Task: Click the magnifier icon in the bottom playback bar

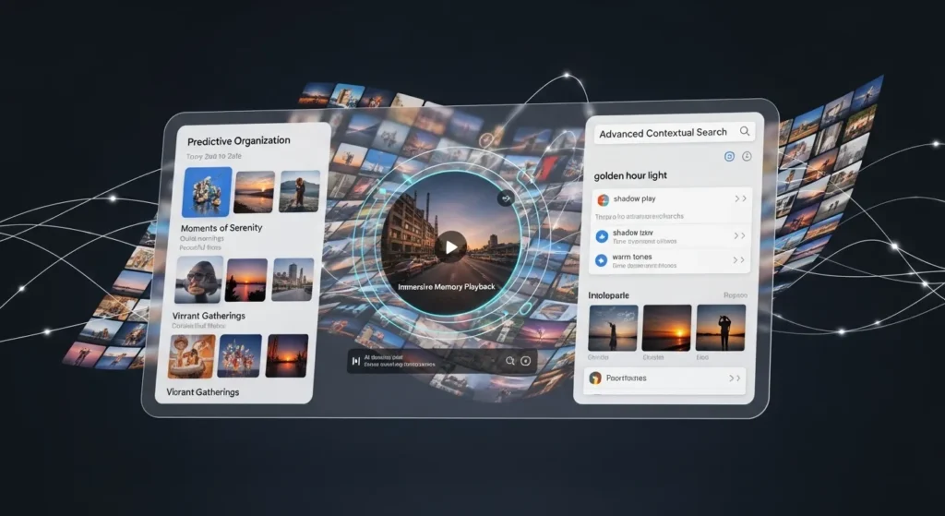Action: (x=508, y=362)
